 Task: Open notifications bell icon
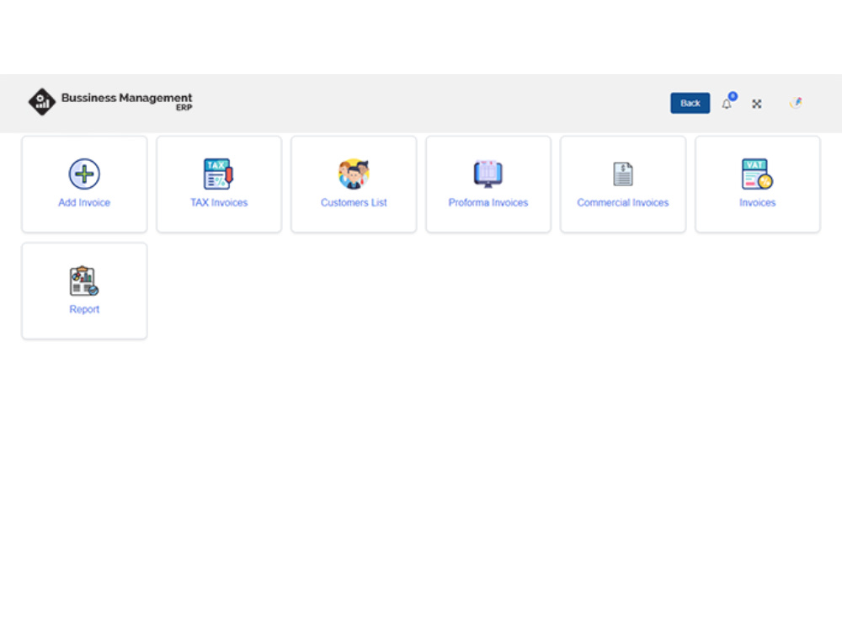pyautogui.click(x=727, y=104)
